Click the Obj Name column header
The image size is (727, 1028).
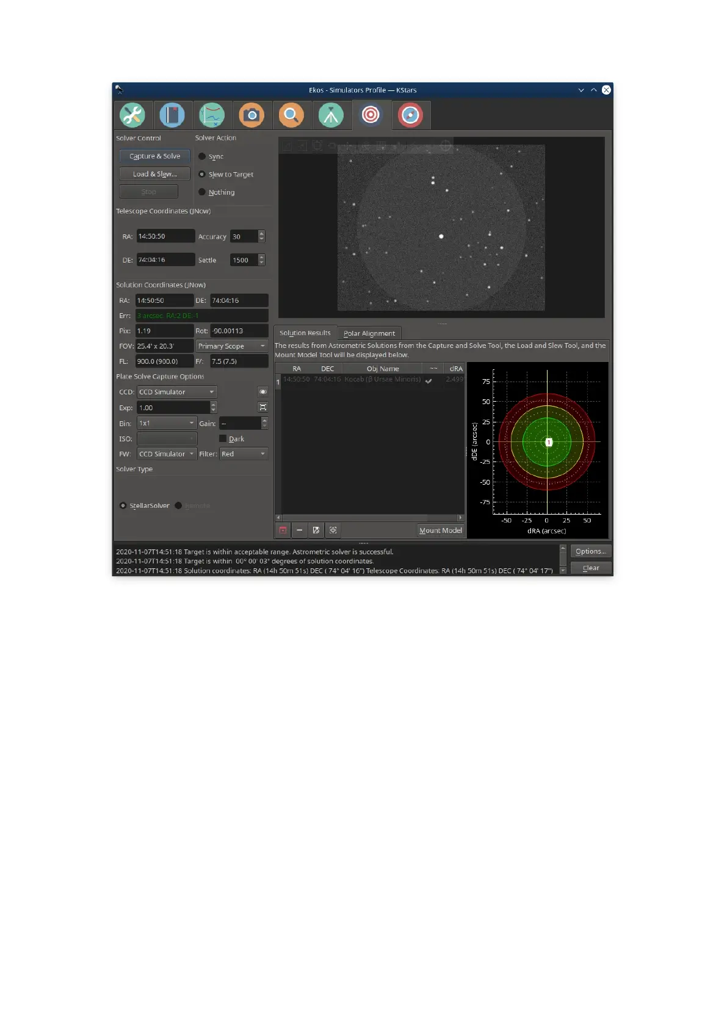[x=383, y=369]
